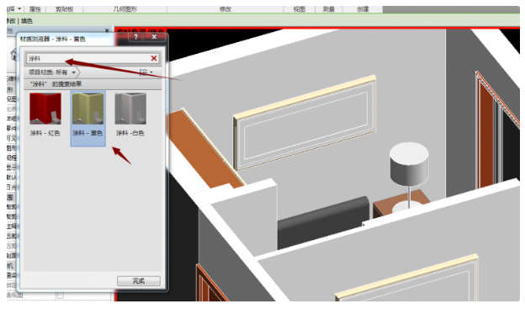Viewport: 525px width, 309px height.
Task: Select the framed wall panel in the 3D view
Action: pos(305,122)
